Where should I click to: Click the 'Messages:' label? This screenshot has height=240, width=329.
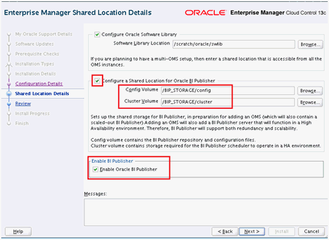(95, 194)
